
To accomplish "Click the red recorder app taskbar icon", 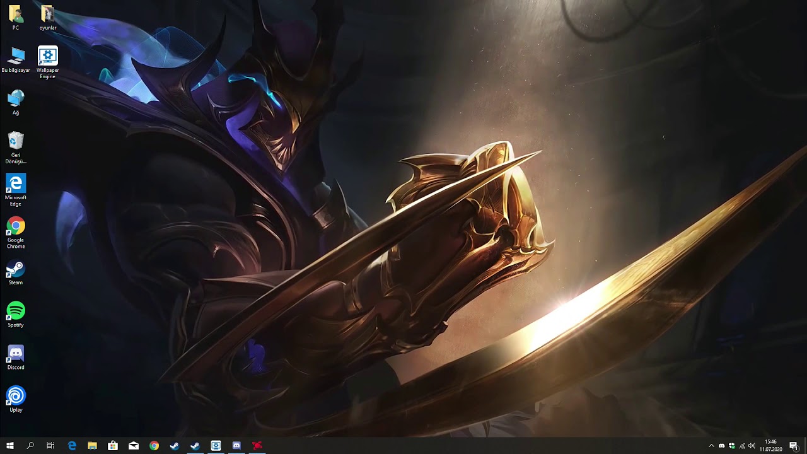I will [257, 446].
